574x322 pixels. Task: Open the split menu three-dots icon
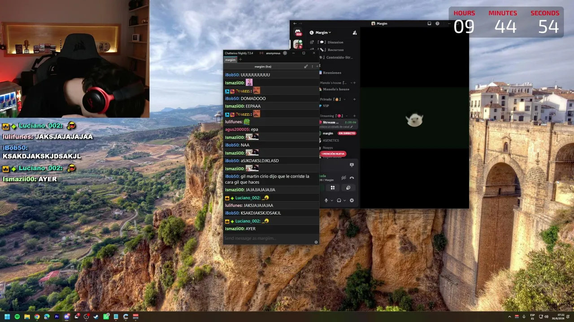pyautogui.click(x=312, y=67)
